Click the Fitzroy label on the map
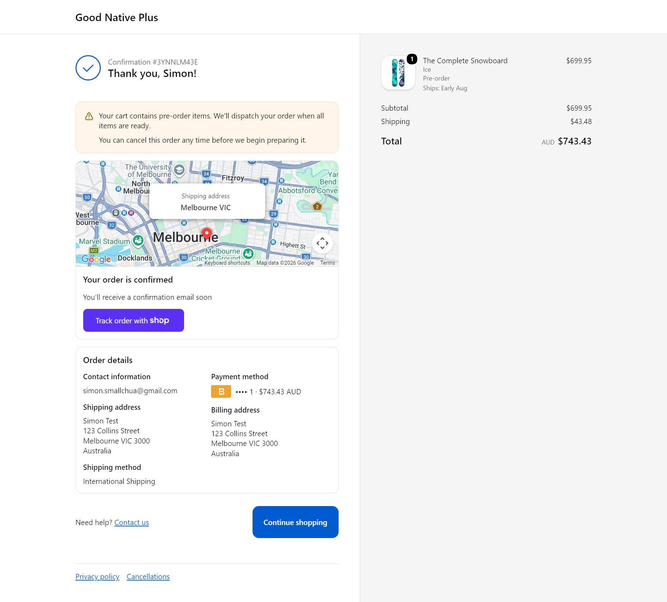Screen dimensions: 667x602 (x=233, y=178)
